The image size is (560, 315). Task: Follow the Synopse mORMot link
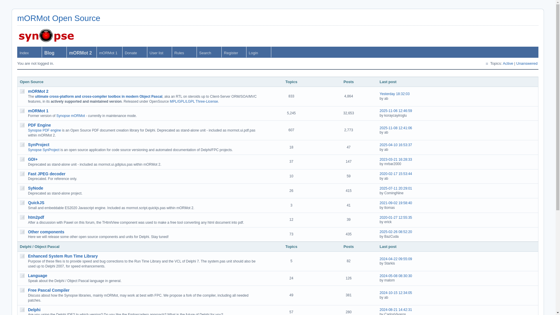coord(71,116)
